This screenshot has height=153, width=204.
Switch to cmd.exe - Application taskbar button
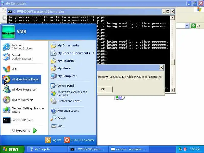tap(129, 149)
